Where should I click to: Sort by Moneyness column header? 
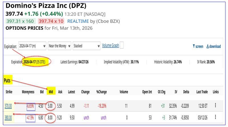(x=28, y=92)
